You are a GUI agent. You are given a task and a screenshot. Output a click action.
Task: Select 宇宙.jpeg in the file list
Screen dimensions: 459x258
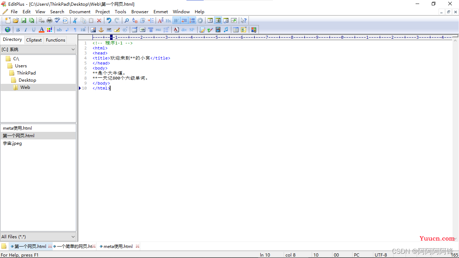tap(13, 143)
